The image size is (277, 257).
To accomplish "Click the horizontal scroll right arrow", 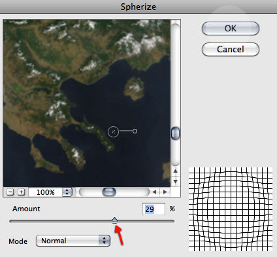I will [x=165, y=192].
